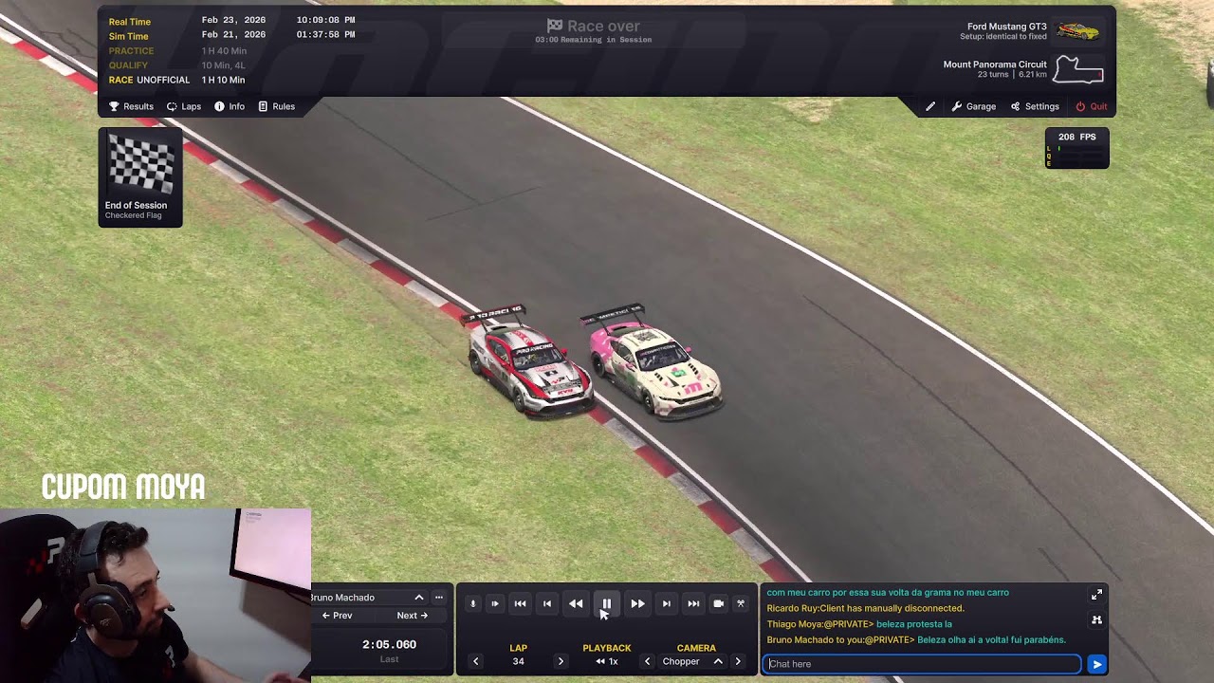Open the Rules tab
Viewport: 1214px width, 683px height.
click(277, 106)
